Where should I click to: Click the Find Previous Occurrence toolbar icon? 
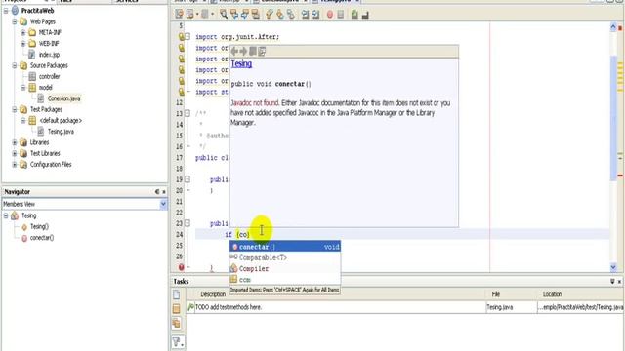click(234, 15)
